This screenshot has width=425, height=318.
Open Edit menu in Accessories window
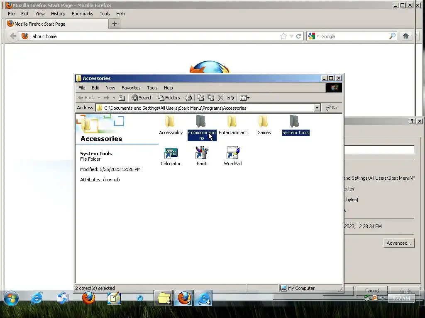click(x=95, y=88)
